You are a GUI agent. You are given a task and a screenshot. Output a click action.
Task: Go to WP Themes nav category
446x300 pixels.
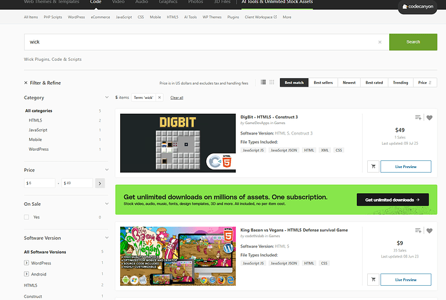pos(212,17)
